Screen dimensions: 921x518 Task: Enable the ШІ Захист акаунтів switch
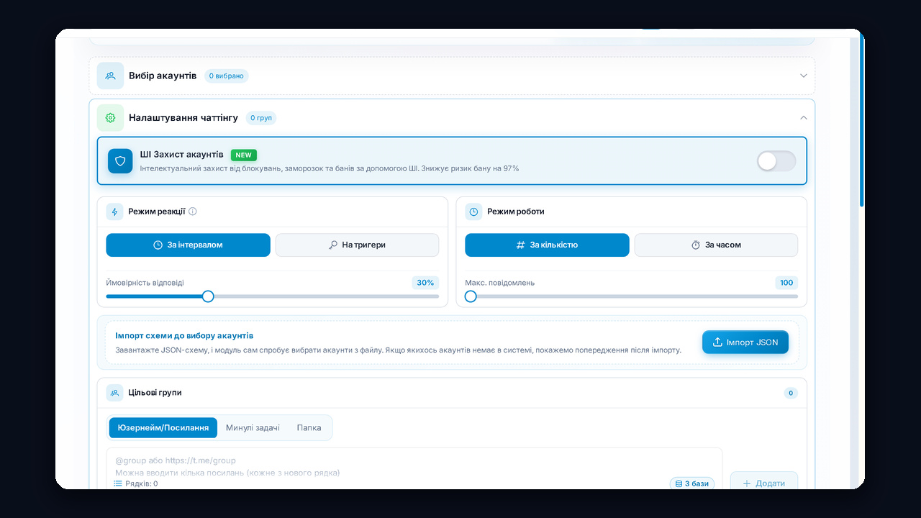click(x=776, y=161)
